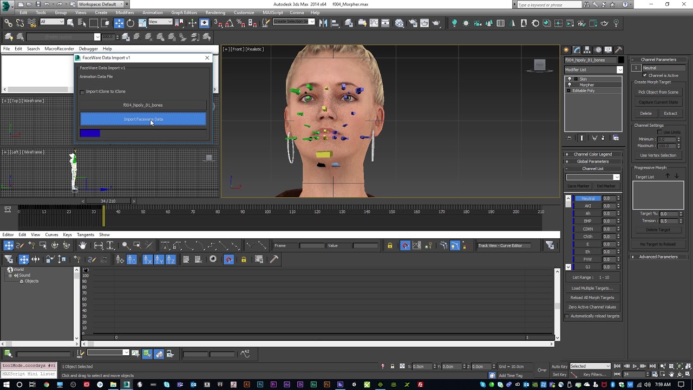Click the Move Keys icon in Track View

(9, 245)
